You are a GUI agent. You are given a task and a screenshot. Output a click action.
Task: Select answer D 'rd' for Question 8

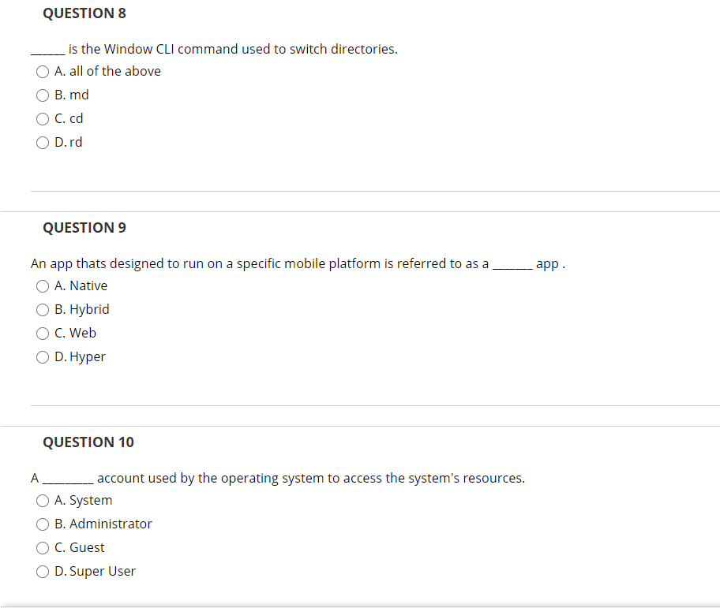(42, 142)
